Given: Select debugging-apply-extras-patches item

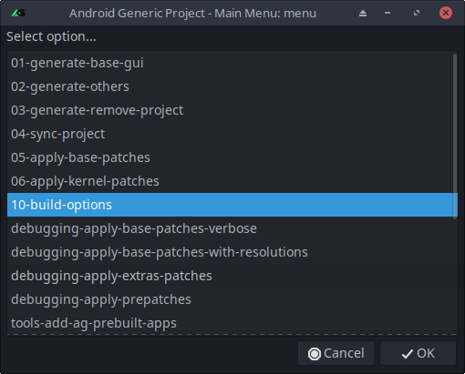Looking at the screenshot, I should (232, 276).
